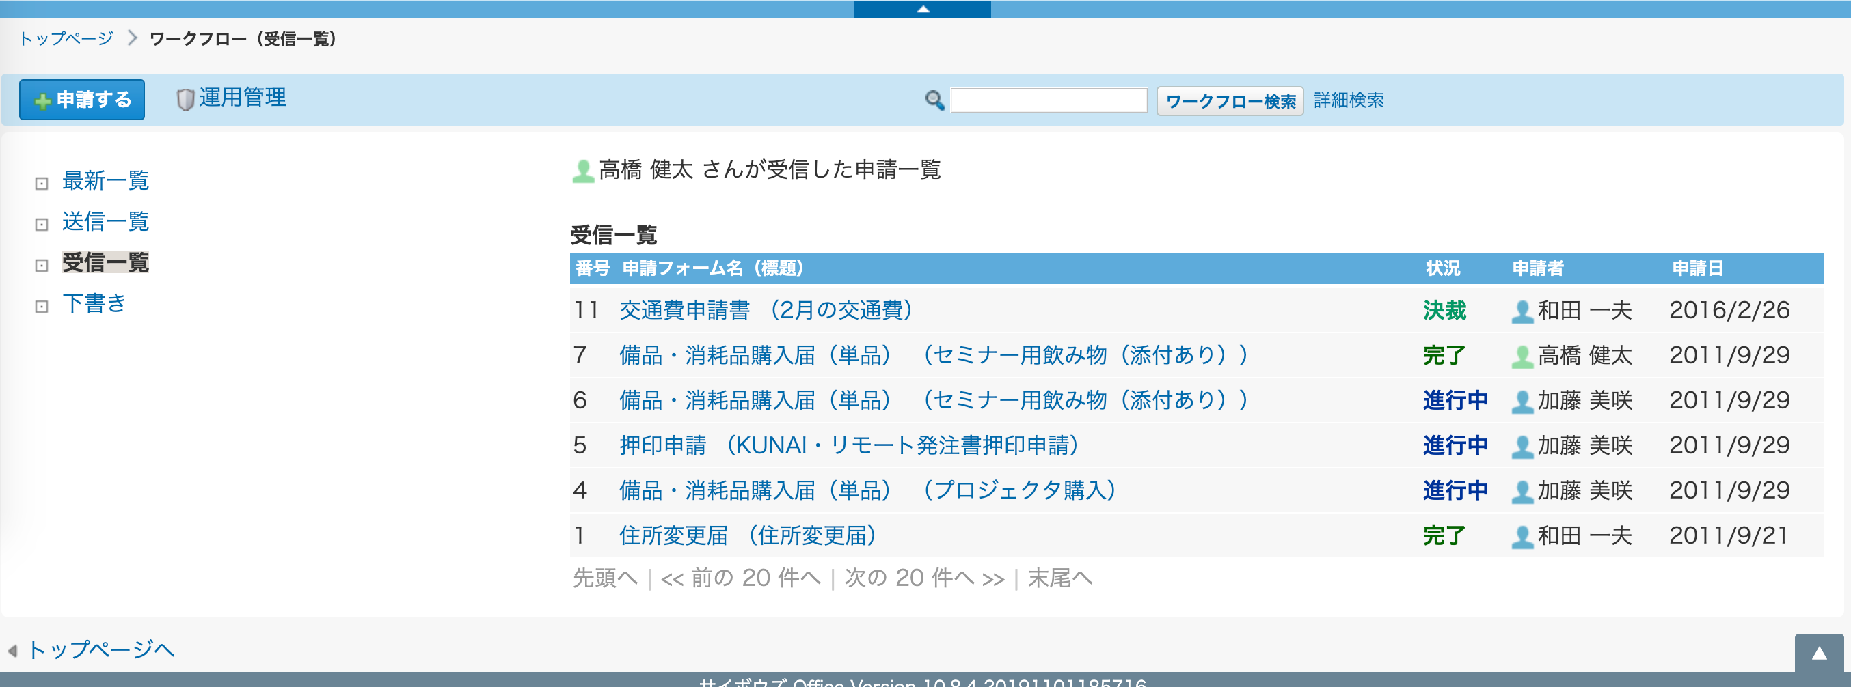Click 番号 column header
The width and height of the screenshot is (1851, 687).
(x=592, y=268)
